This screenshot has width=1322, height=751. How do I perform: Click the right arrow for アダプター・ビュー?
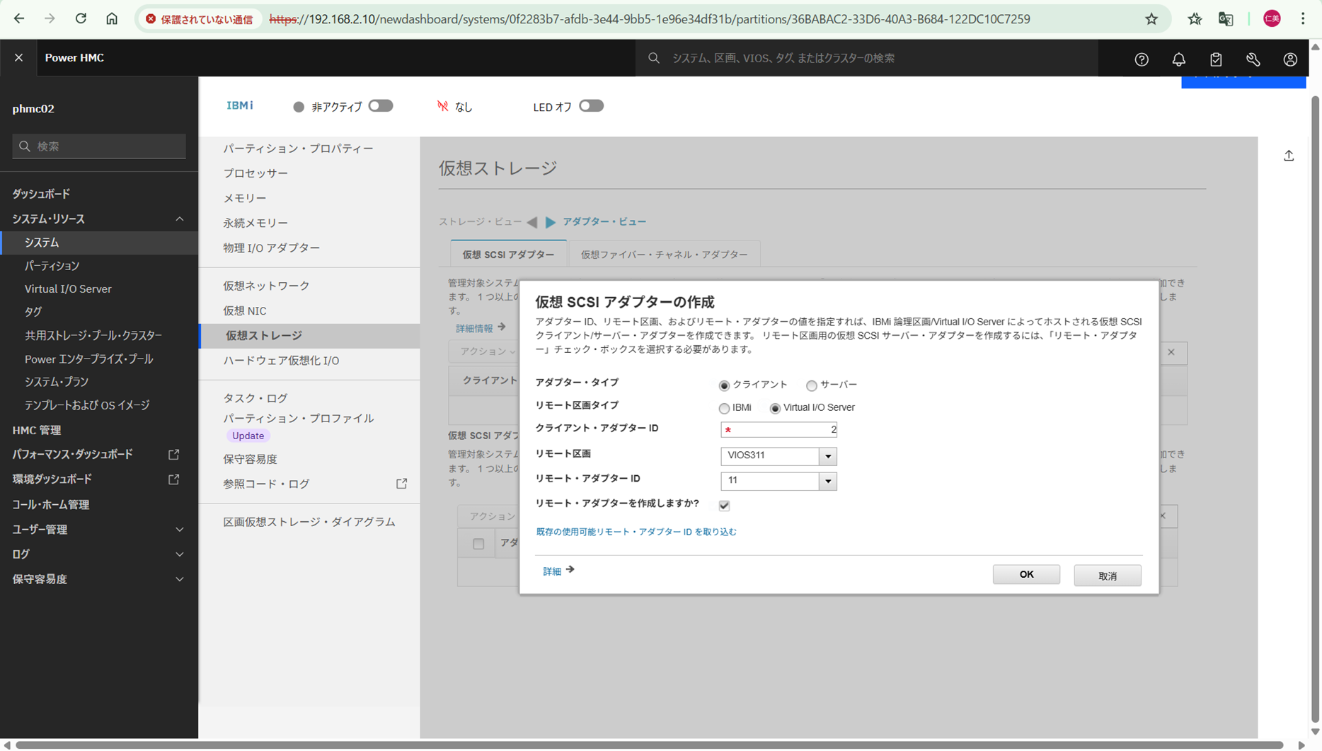(x=551, y=222)
